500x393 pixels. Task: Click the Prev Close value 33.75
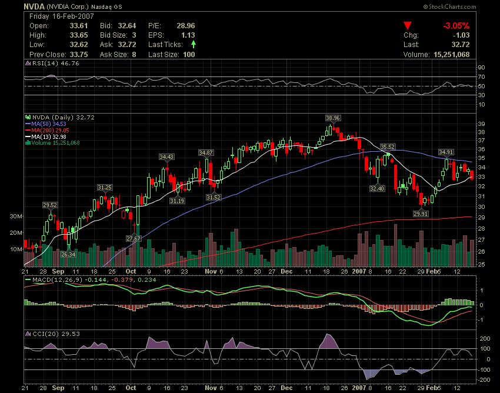(x=79, y=55)
